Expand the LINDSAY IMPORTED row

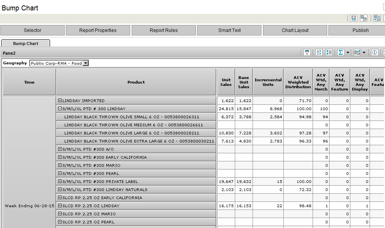point(60,101)
